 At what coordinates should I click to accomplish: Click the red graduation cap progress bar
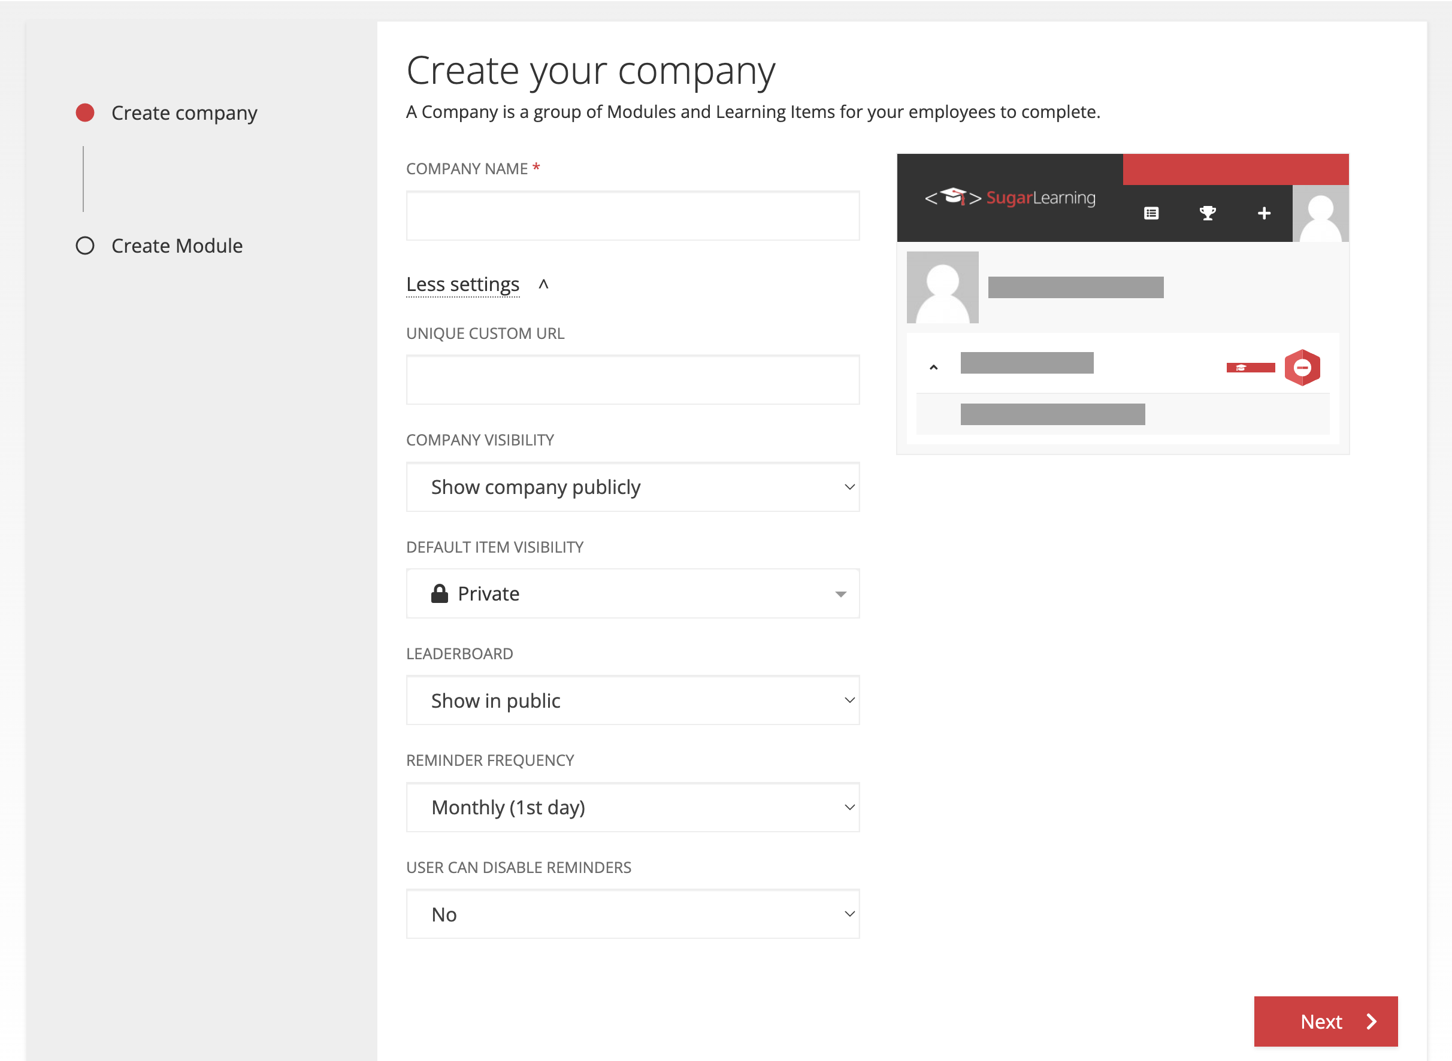click(x=1250, y=368)
